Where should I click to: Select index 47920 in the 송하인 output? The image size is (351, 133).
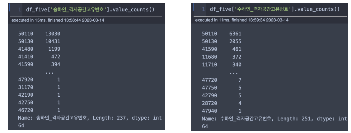coord(26,80)
